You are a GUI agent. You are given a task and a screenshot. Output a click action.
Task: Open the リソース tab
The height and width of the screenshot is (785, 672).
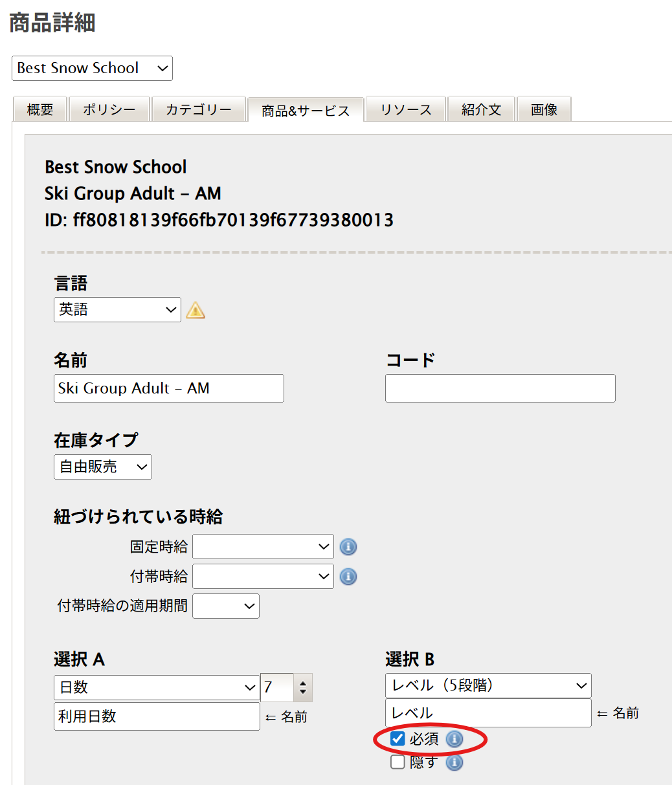point(406,109)
